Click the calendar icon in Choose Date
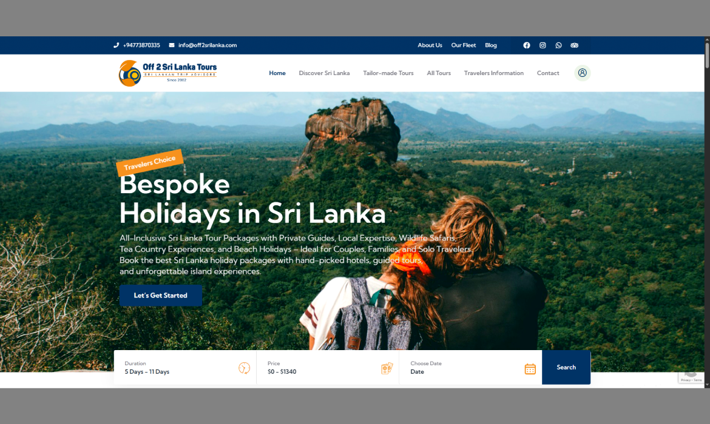710x424 pixels. click(x=530, y=369)
